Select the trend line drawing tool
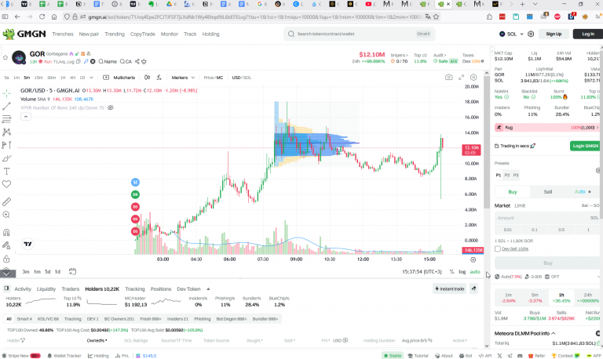 6,106
